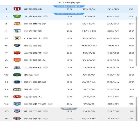Open the 云南玉昆 shield badge

click(x=17, y=45)
